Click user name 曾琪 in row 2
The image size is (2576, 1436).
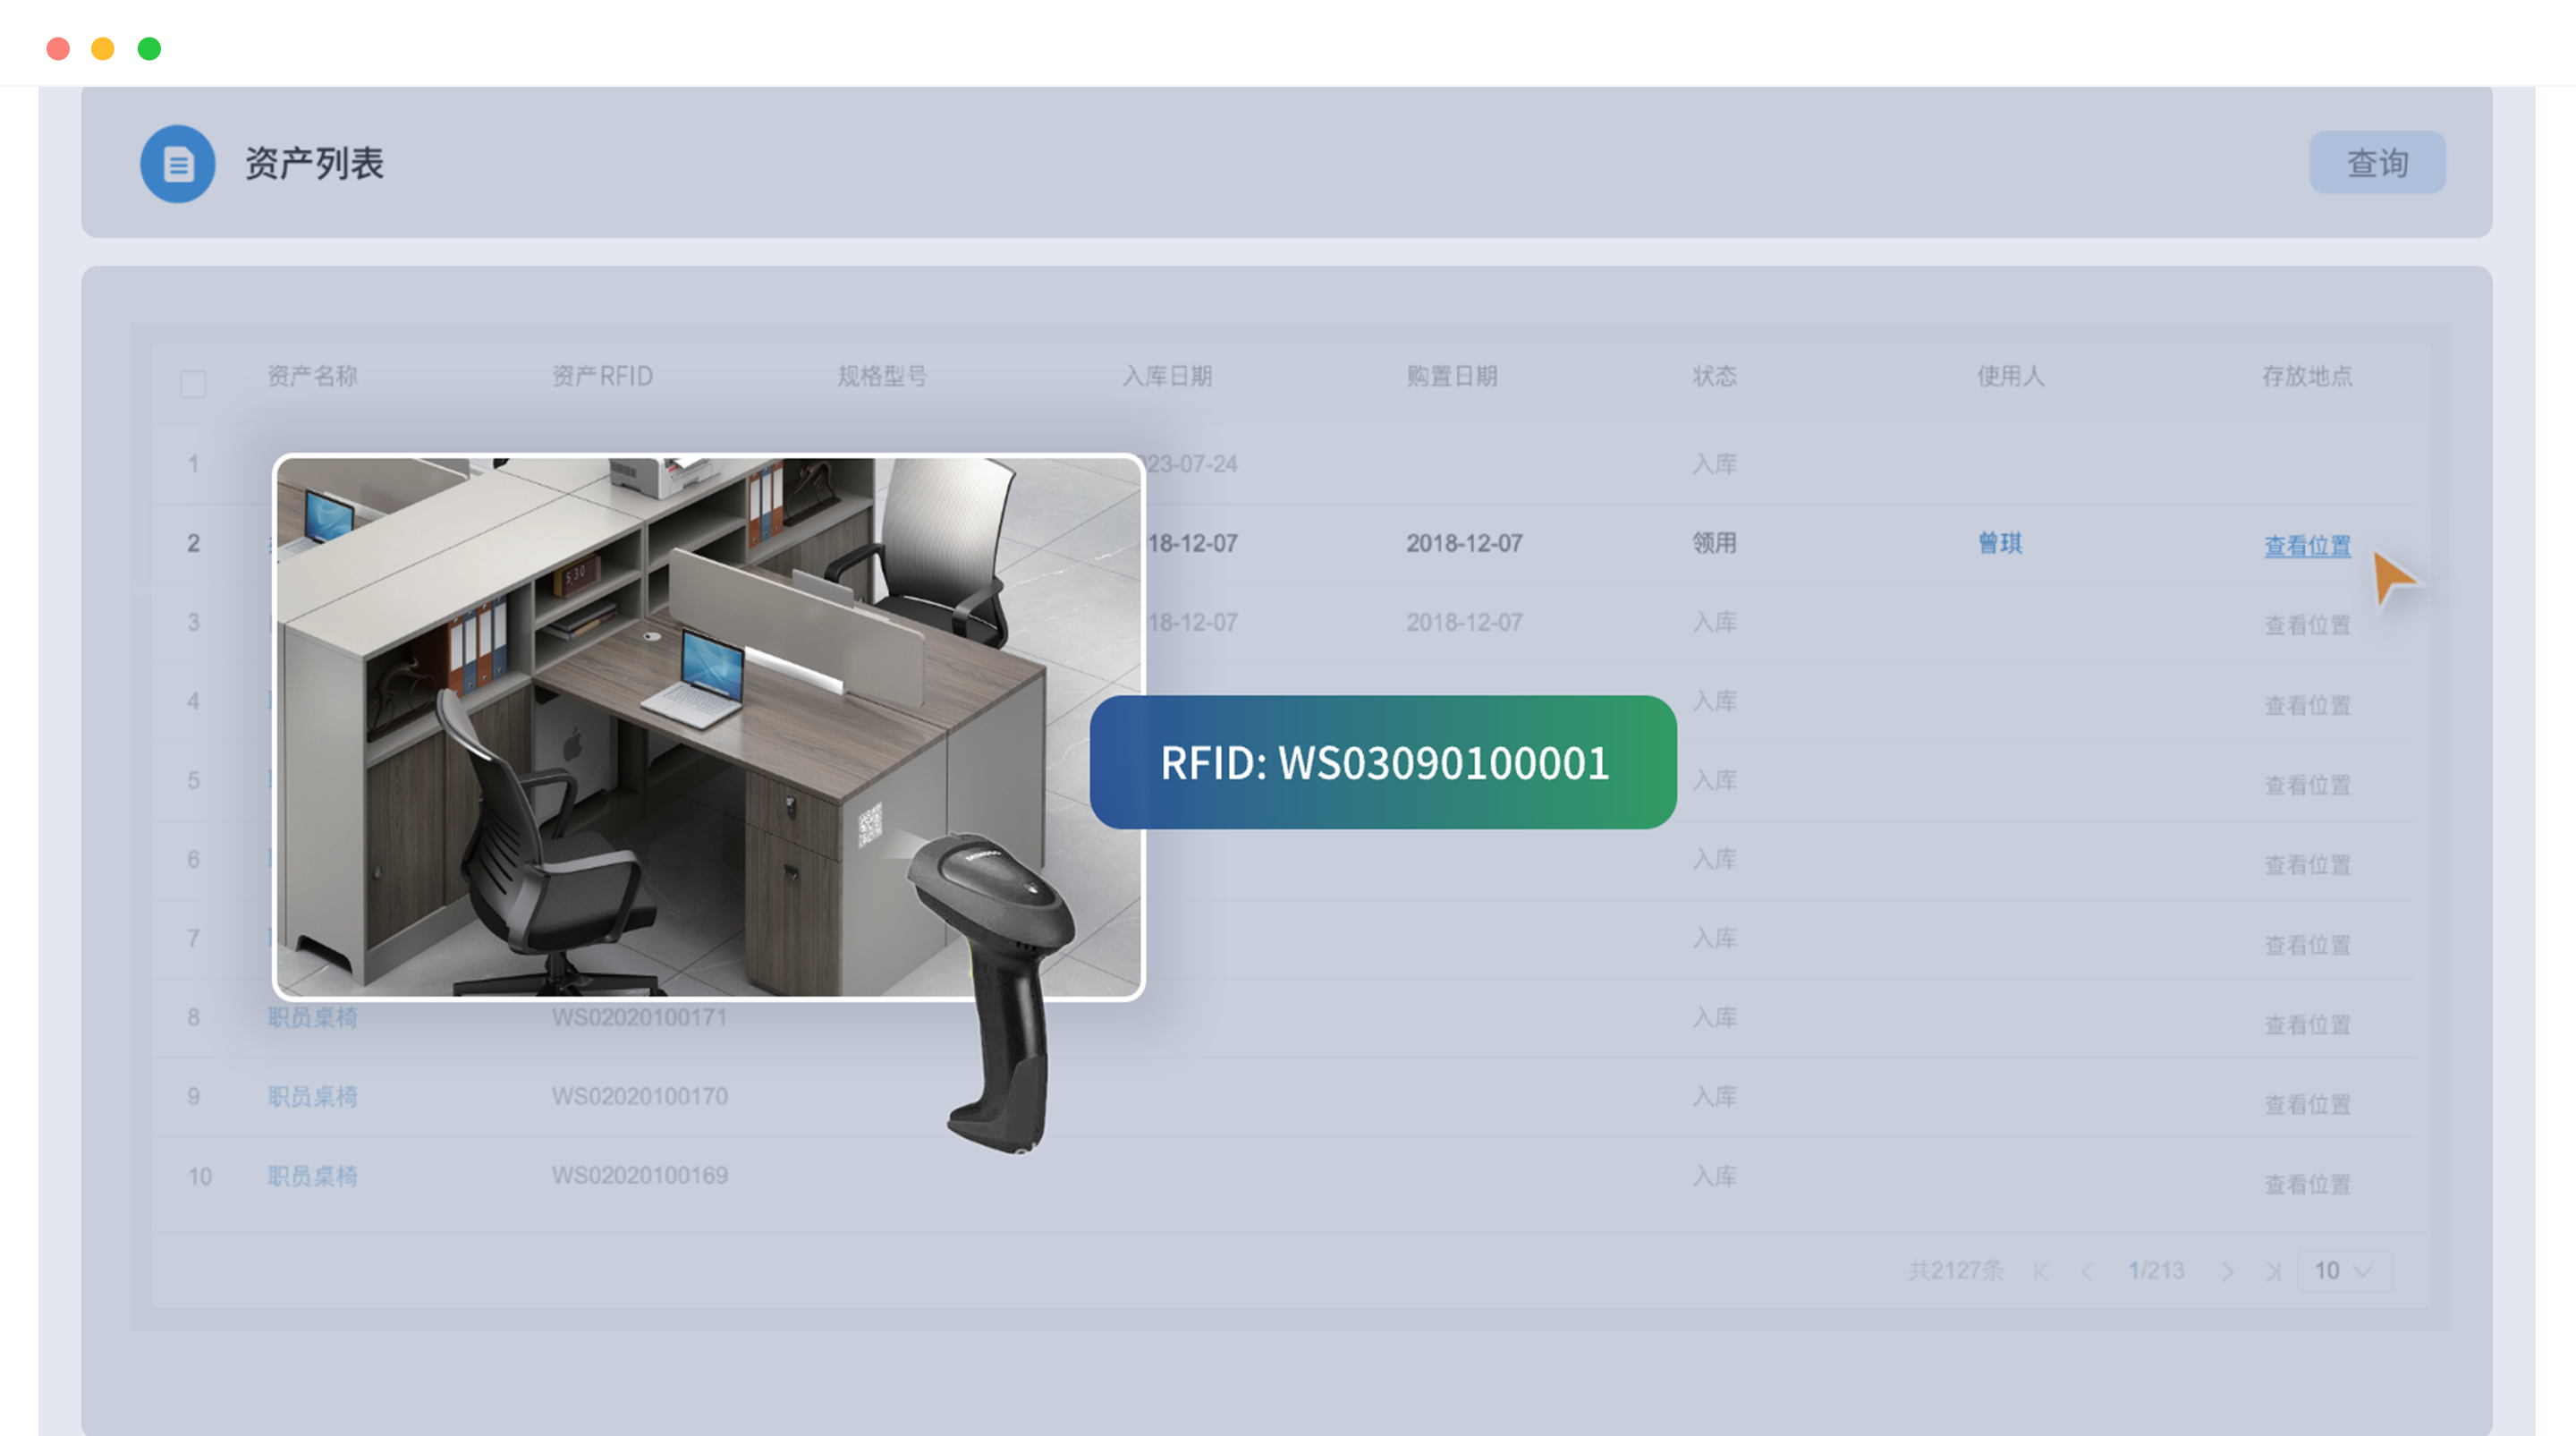2000,543
